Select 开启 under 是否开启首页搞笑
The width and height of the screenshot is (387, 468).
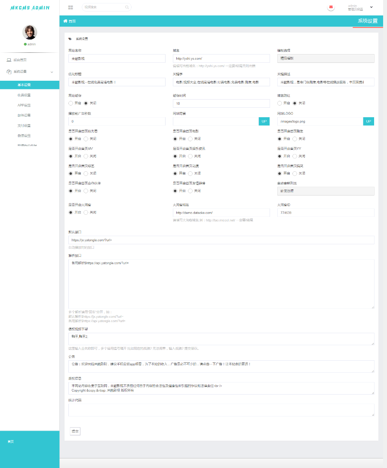point(280,173)
